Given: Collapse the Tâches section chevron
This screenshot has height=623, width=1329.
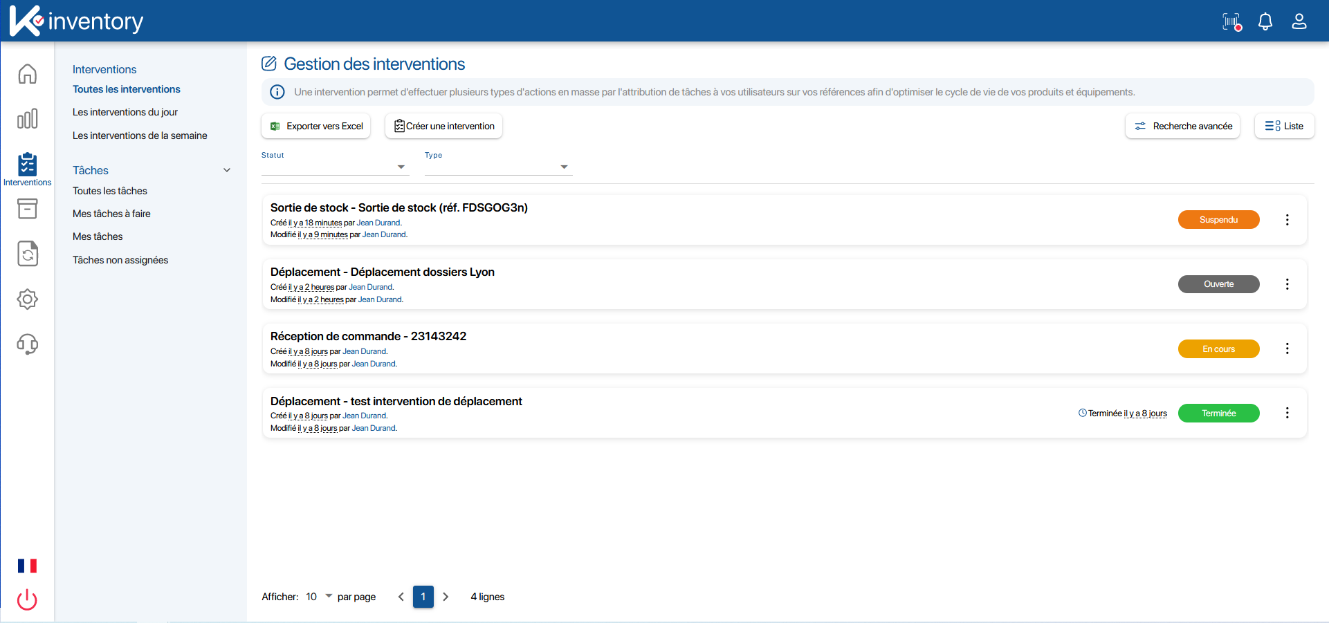Looking at the screenshot, I should point(227,170).
